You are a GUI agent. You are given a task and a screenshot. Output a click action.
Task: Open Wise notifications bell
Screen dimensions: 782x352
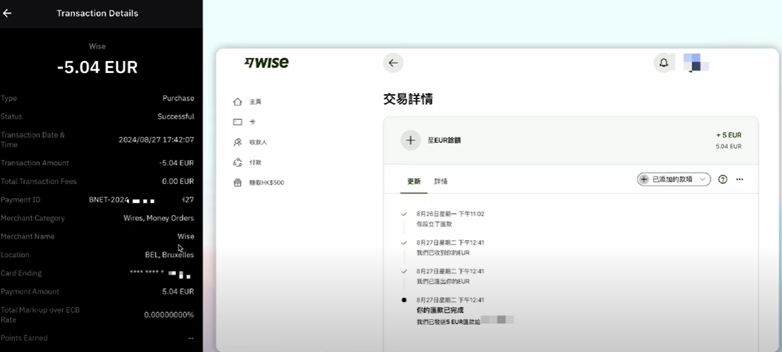tap(663, 63)
